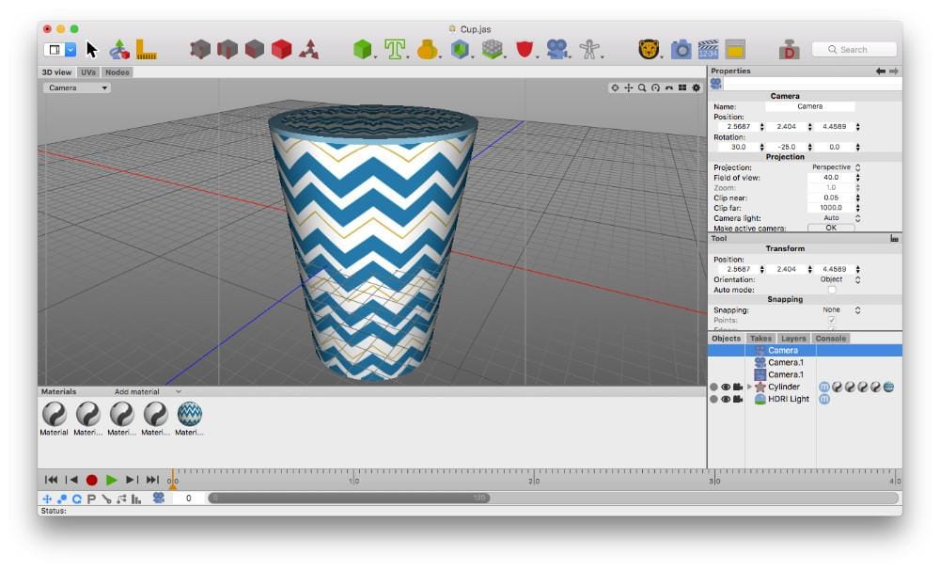940x570 pixels.
Task: Click the viewport zoom magnifier icon
Action: [x=642, y=87]
